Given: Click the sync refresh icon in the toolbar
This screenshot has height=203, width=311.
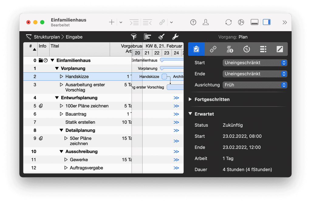Looking at the screenshot, I should [x=228, y=22].
